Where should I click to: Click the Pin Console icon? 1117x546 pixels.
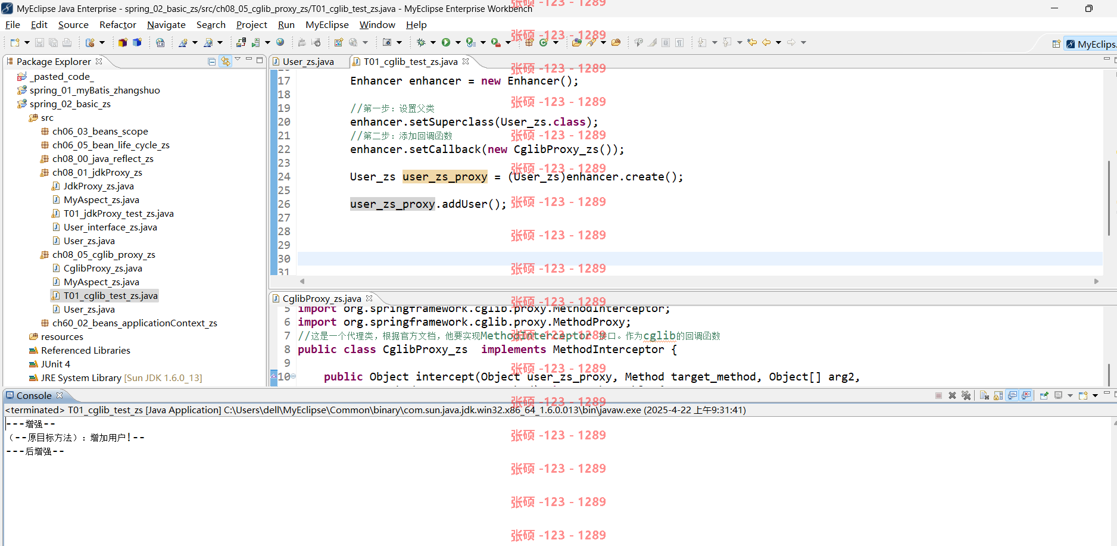coord(1044,395)
